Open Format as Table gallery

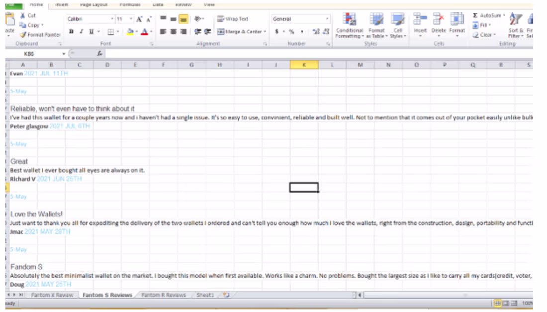coord(377,25)
